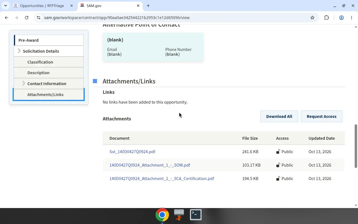Expand the Solicitation Details chevron
This screenshot has height=224, width=358.
[19, 51]
